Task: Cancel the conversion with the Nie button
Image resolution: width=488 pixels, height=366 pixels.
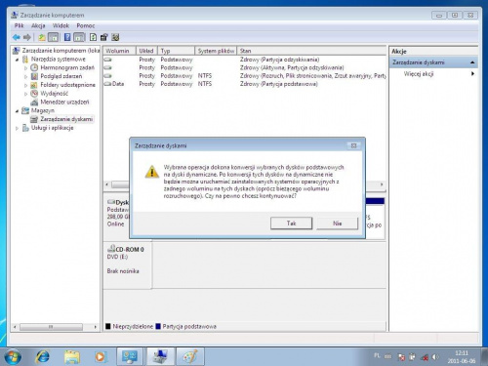Action: coord(337,224)
